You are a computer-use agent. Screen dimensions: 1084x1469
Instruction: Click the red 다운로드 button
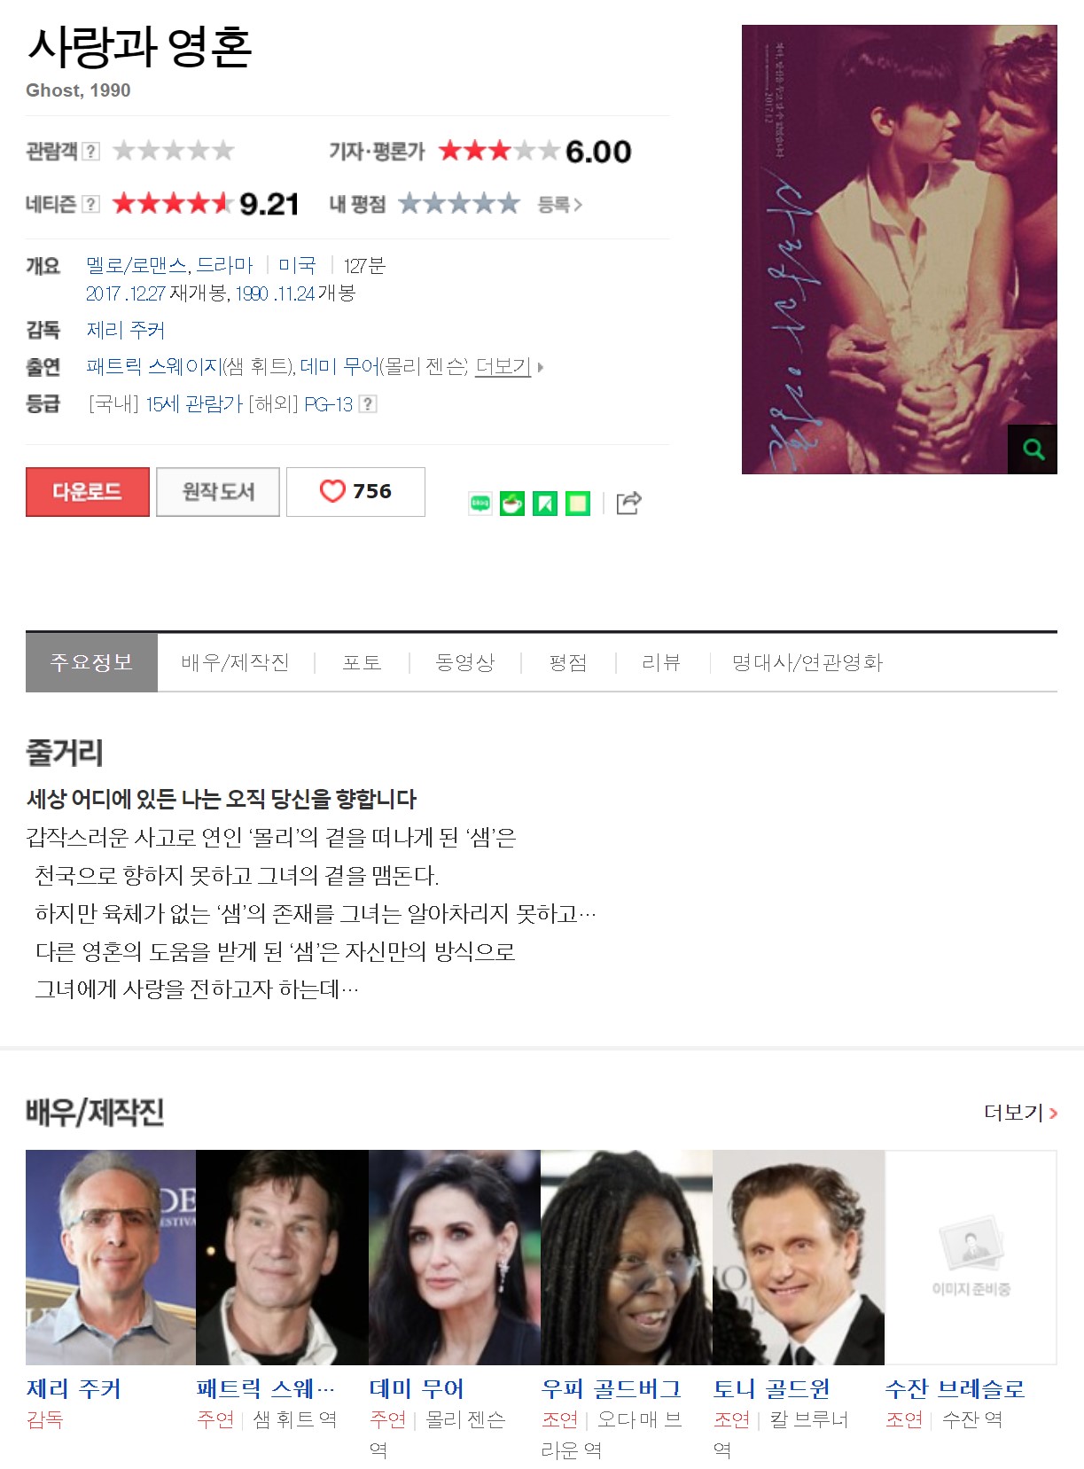pos(88,492)
